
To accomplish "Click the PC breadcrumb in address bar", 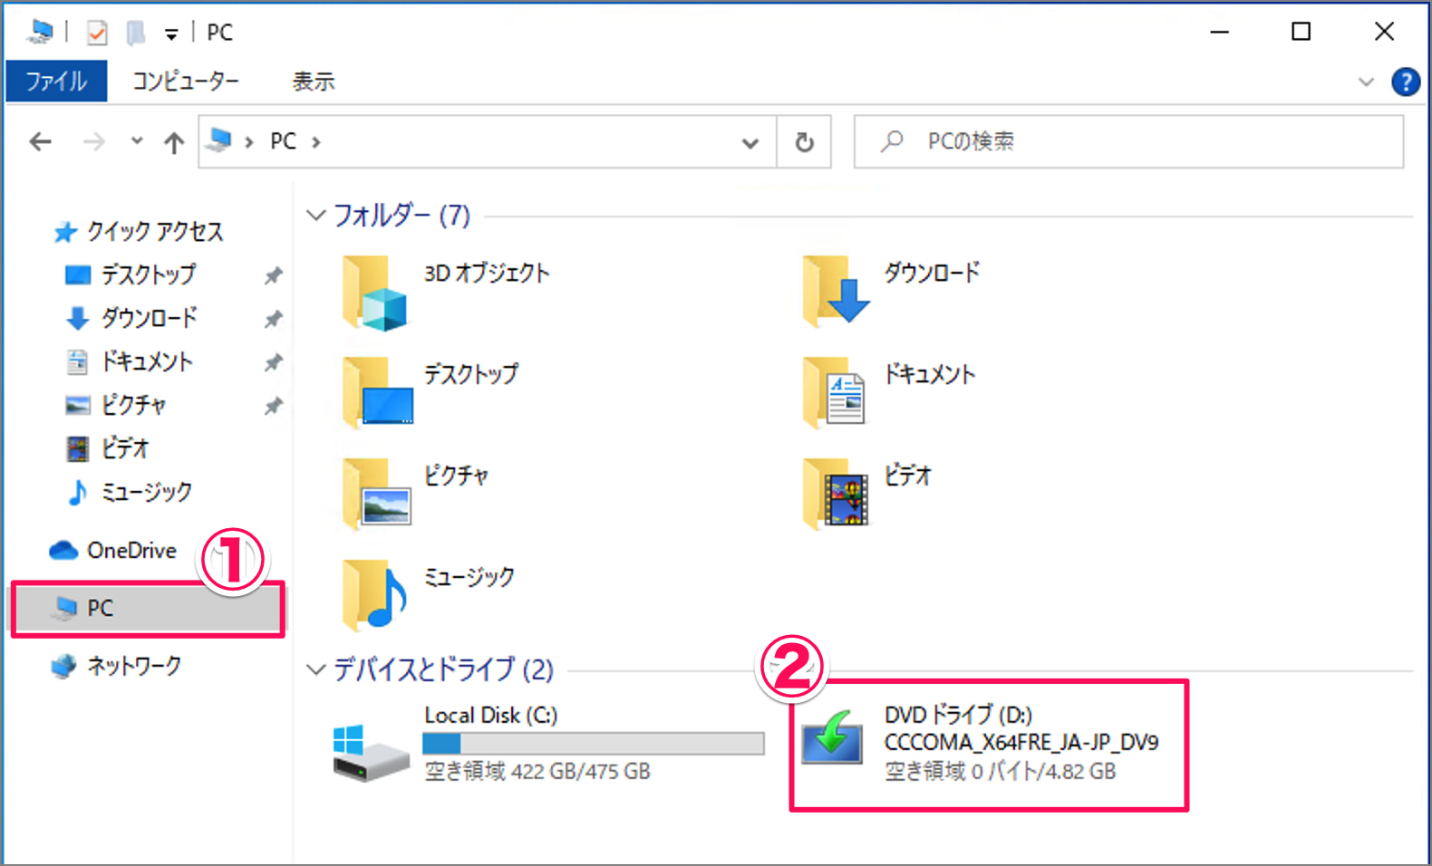I will (283, 141).
